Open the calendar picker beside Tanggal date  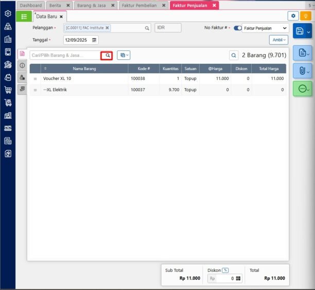click(x=94, y=40)
